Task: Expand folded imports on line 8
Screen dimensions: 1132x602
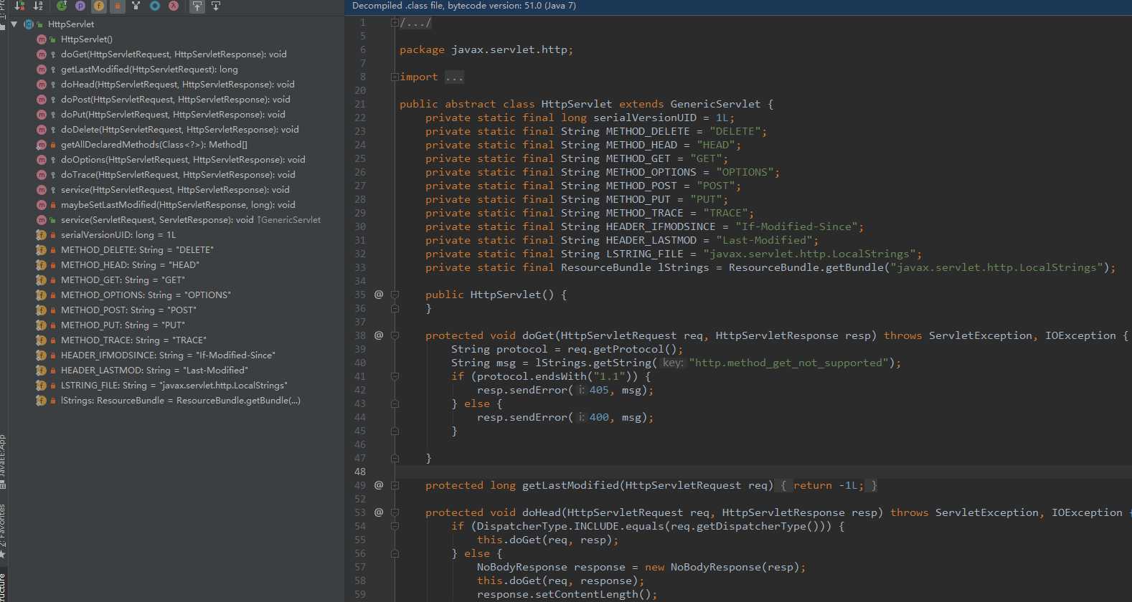Action: (x=395, y=77)
